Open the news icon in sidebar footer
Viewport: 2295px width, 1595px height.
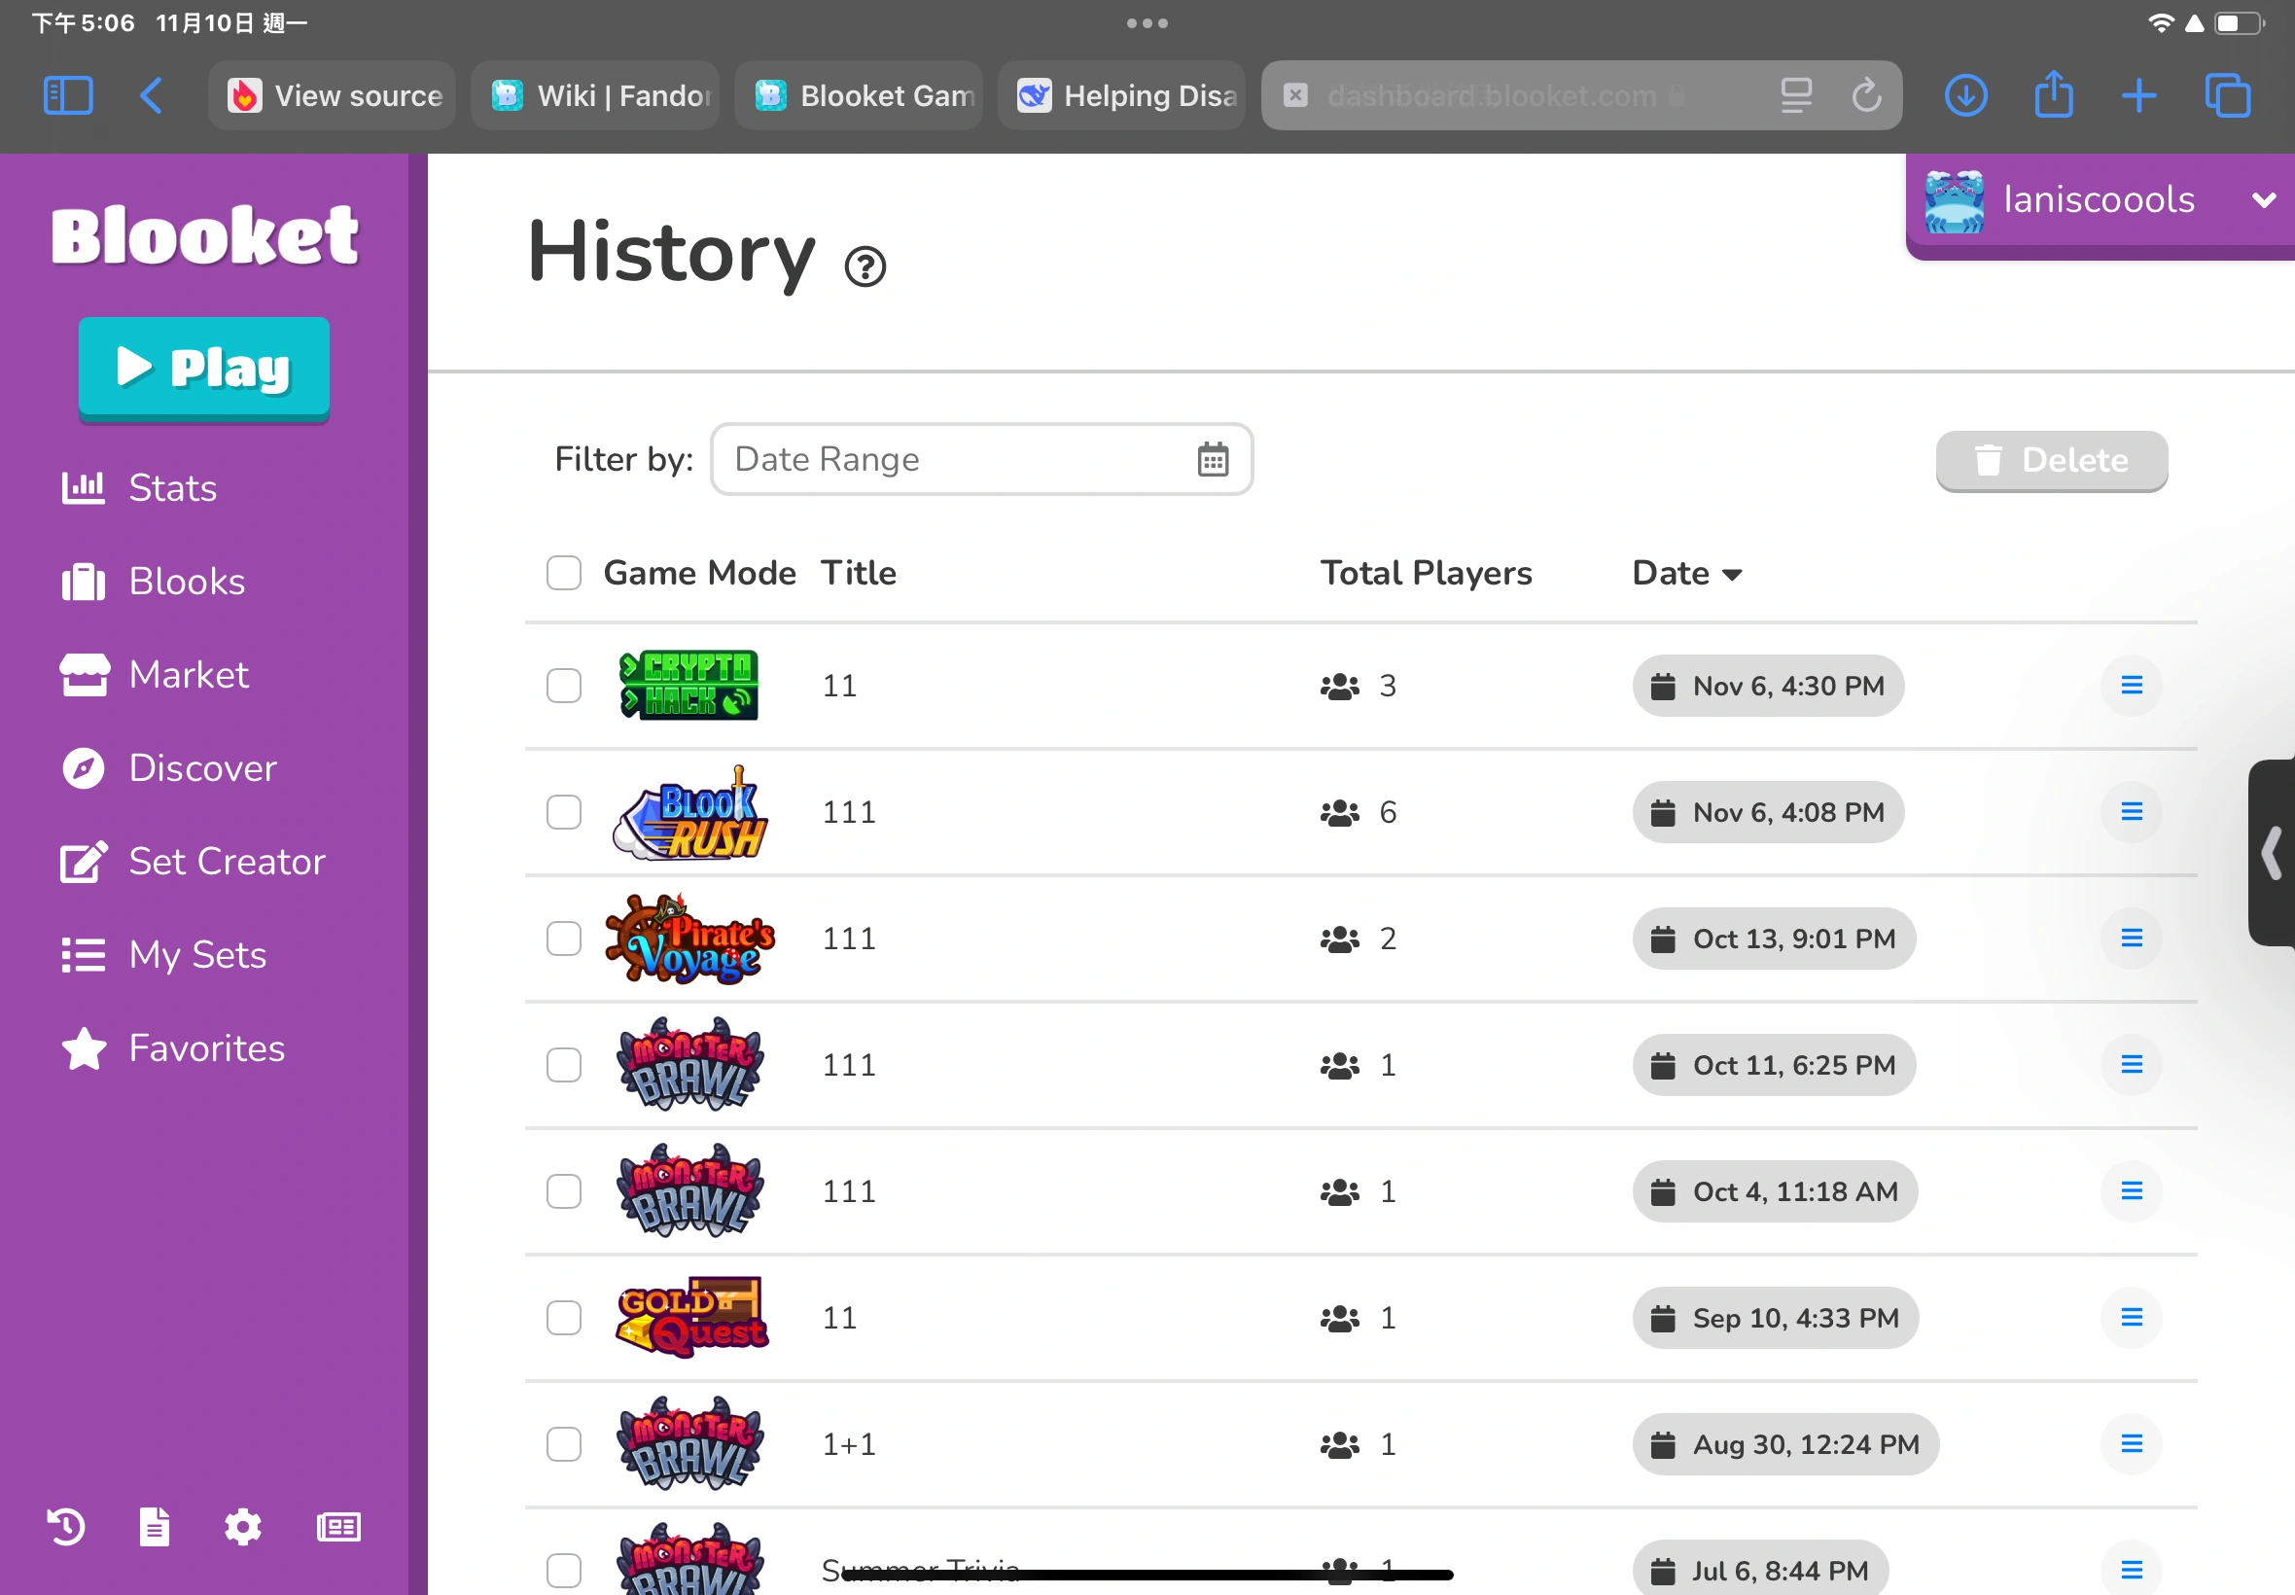[x=338, y=1526]
